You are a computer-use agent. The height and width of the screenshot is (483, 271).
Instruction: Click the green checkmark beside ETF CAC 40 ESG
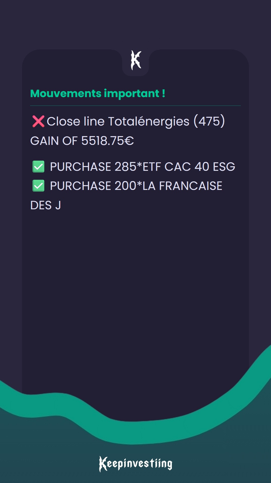point(38,167)
